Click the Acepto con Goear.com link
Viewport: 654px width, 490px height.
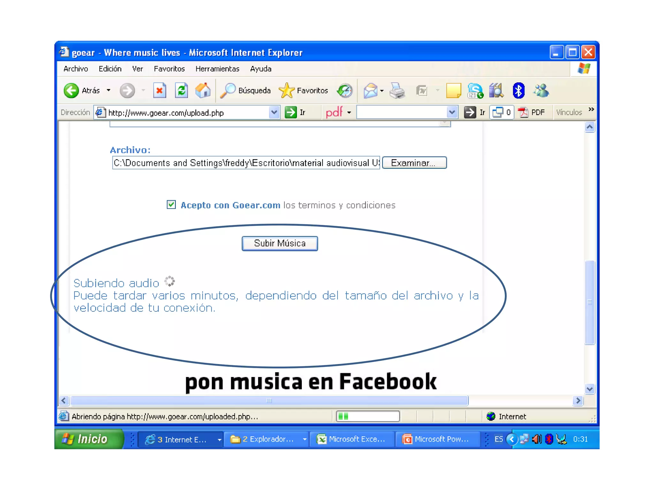[x=231, y=205]
